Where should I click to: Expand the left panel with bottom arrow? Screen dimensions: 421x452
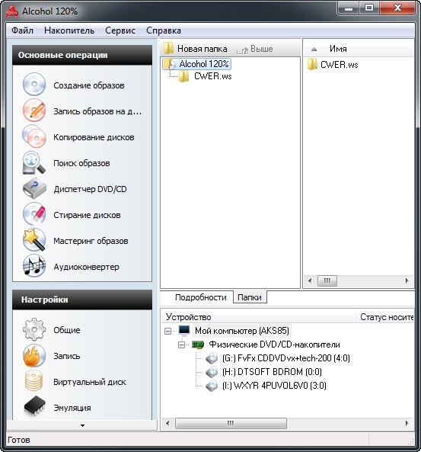pyautogui.click(x=82, y=425)
